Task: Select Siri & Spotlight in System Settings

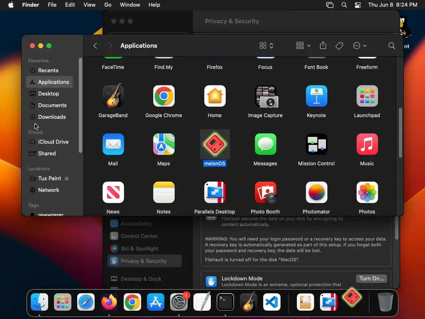Action: click(x=144, y=248)
